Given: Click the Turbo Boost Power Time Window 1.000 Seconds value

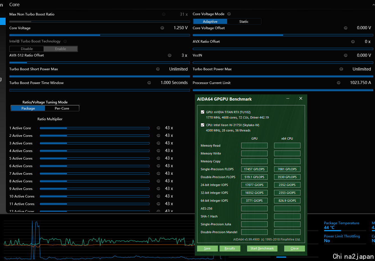Looking at the screenshot, I should pos(174,83).
